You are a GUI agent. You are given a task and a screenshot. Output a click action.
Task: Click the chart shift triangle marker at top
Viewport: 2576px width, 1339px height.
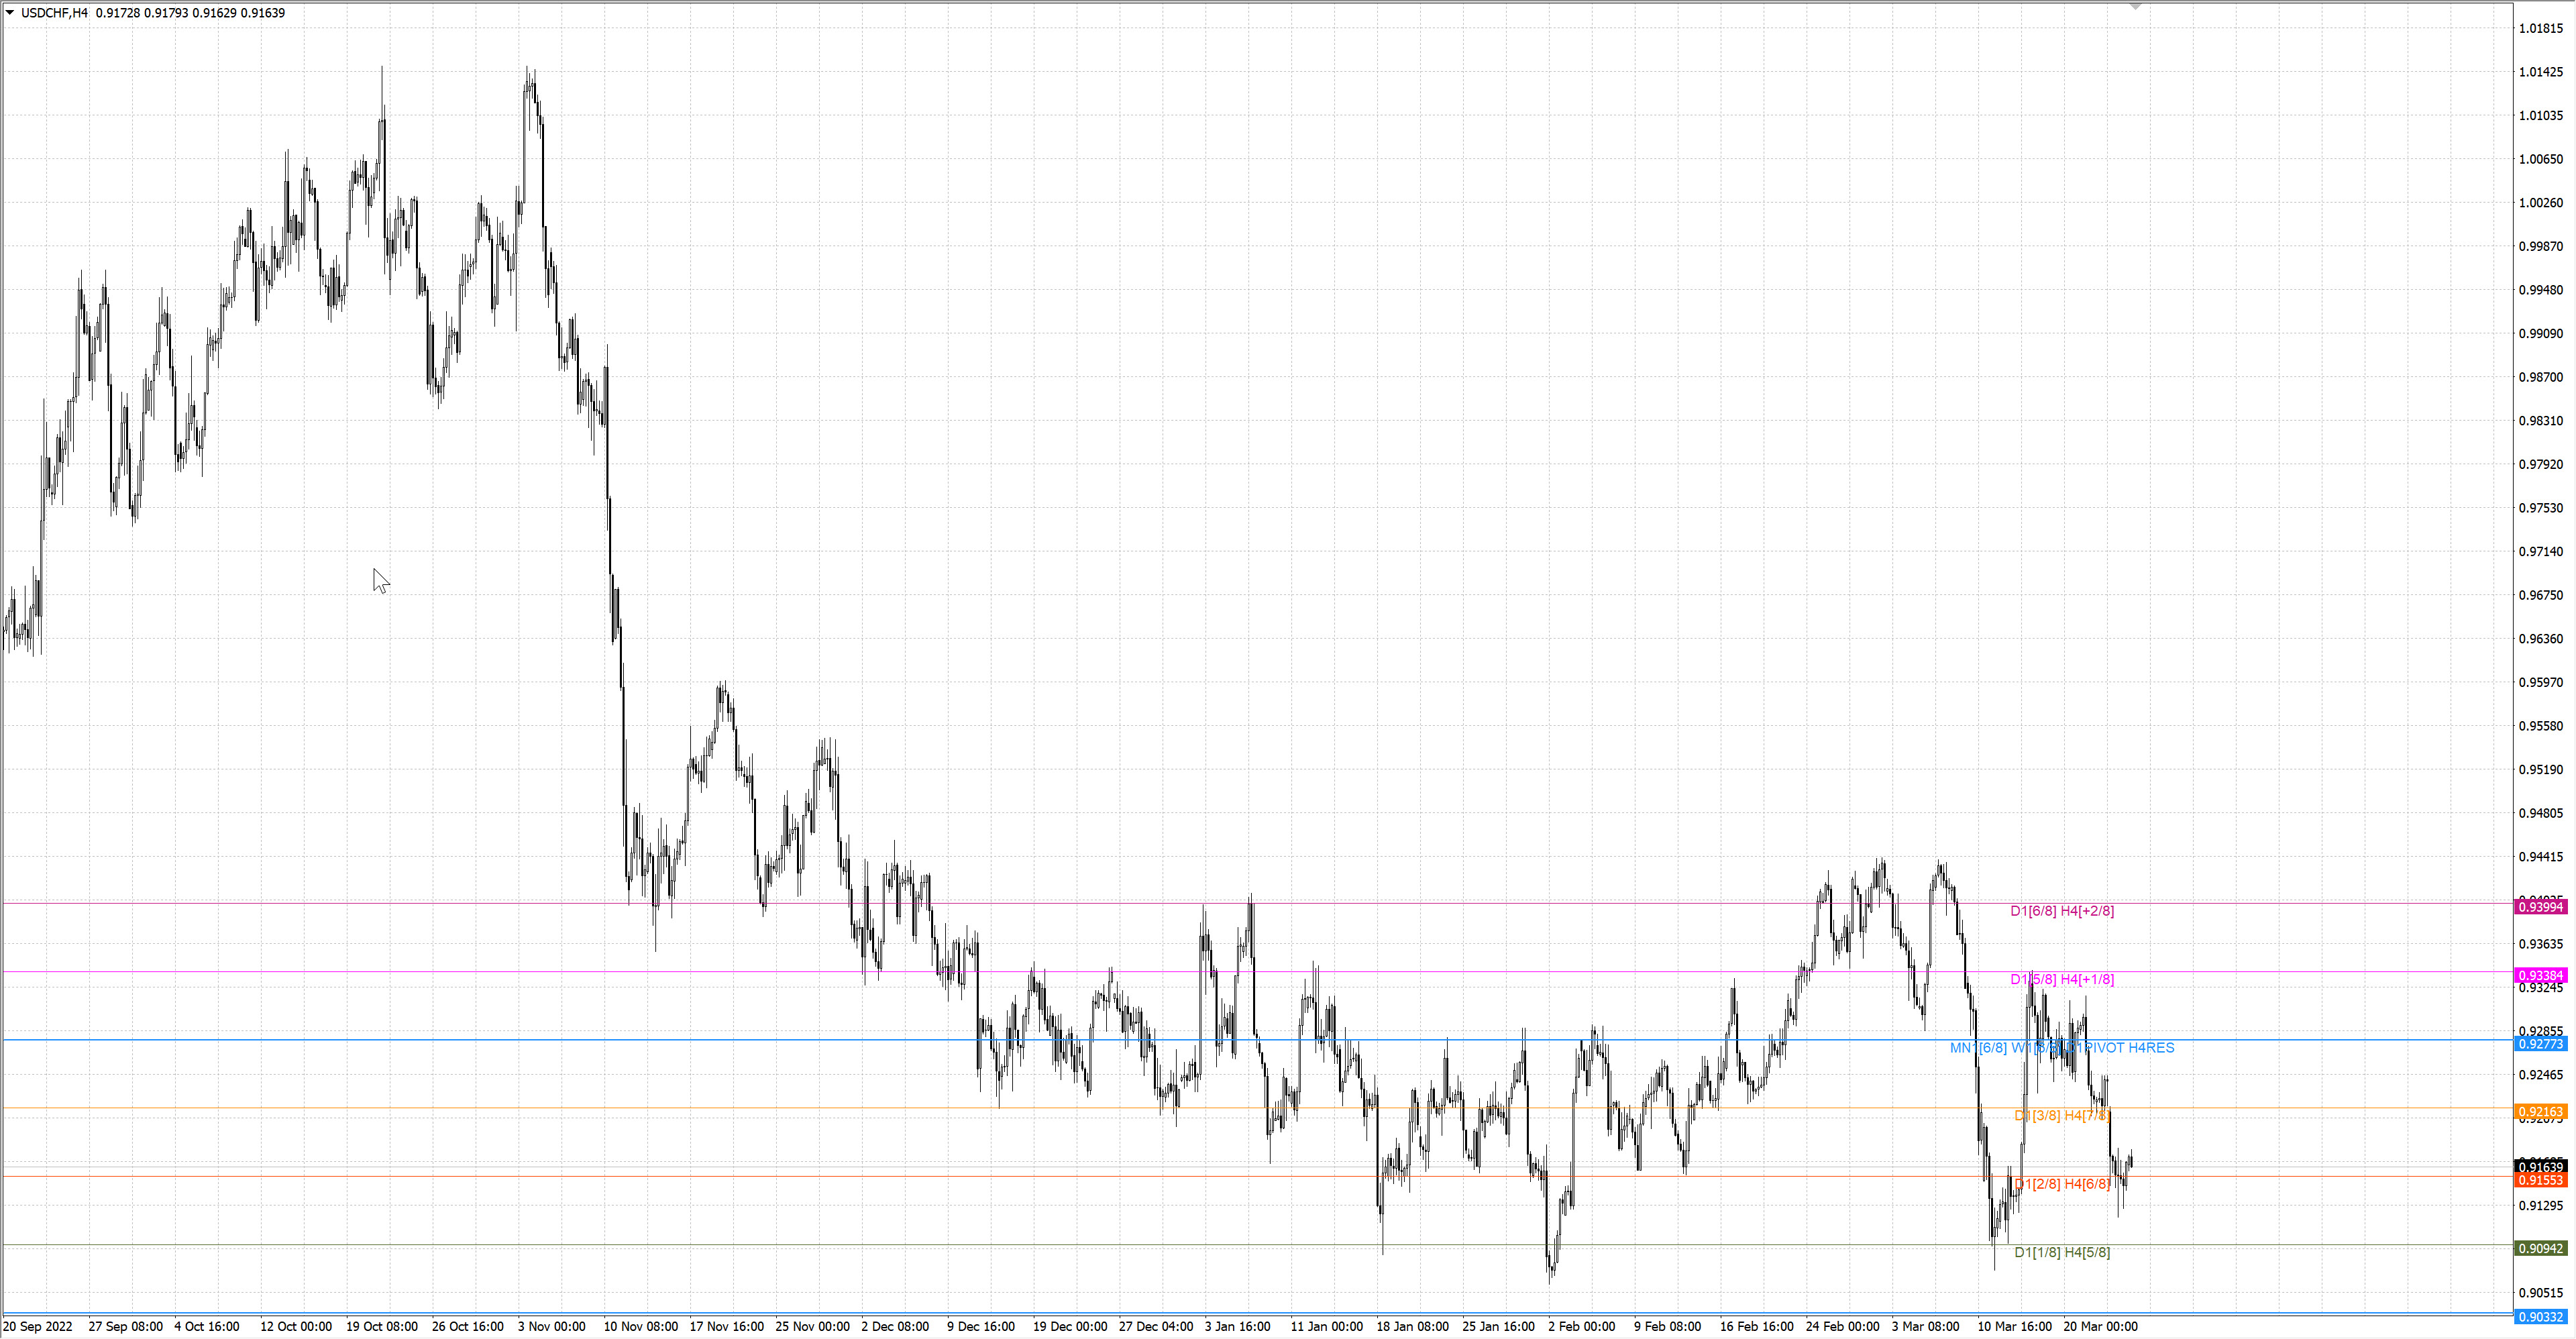point(2135,7)
